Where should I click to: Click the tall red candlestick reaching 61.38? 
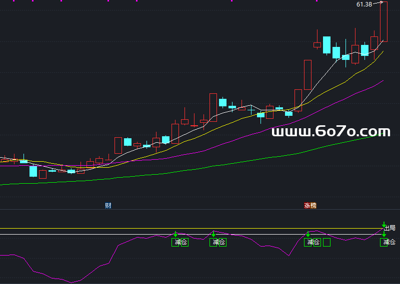click(383, 21)
